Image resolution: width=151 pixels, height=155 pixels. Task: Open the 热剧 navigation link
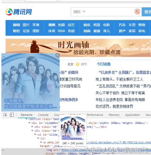point(61,25)
